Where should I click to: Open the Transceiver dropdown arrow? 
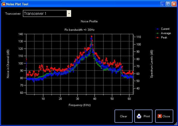point(69,14)
